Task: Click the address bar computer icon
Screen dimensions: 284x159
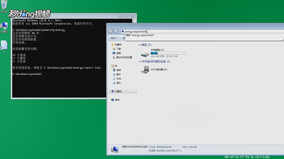Action: (x=123, y=31)
